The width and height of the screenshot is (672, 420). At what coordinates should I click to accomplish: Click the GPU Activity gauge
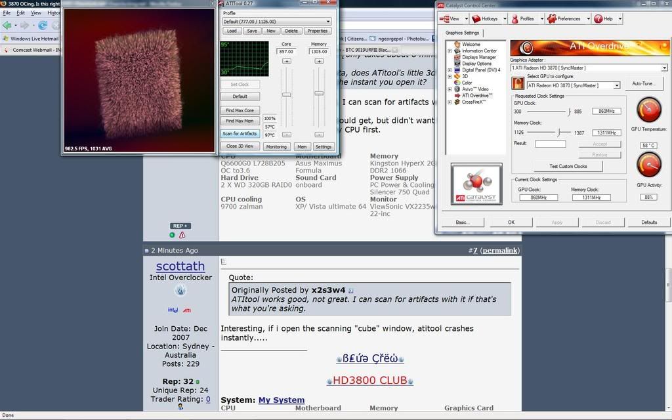[x=649, y=165]
